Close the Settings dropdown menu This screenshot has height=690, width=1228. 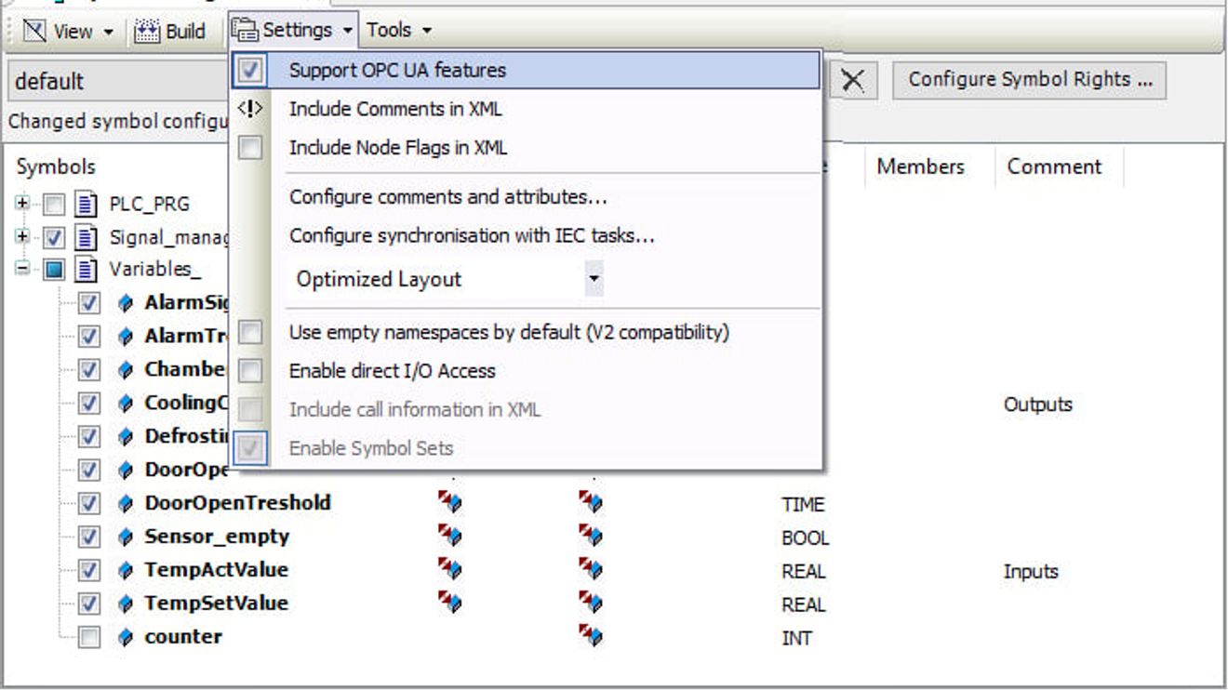click(294, 30)
